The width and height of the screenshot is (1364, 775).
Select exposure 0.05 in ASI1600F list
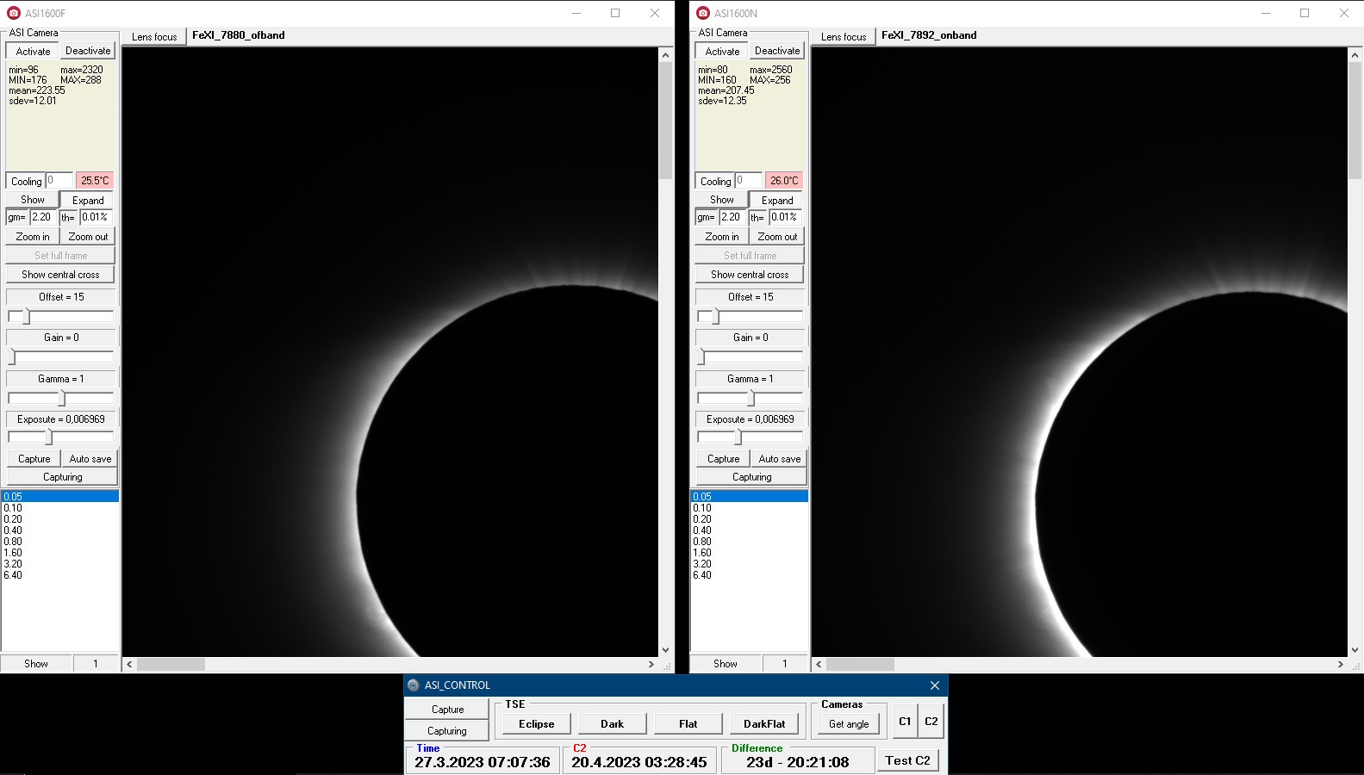click(59, 497)
